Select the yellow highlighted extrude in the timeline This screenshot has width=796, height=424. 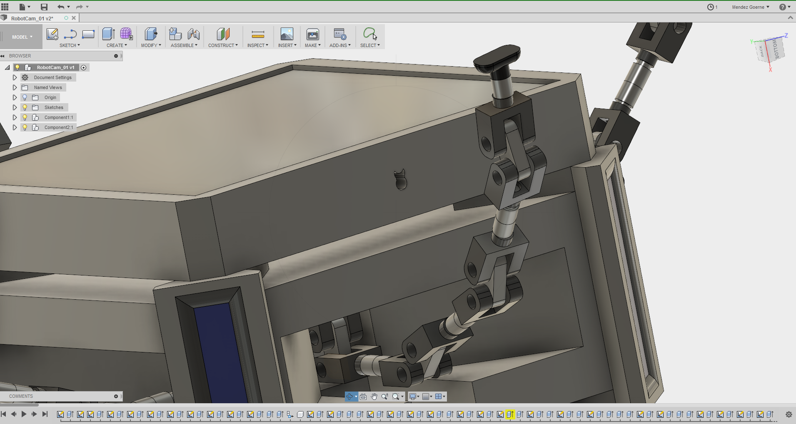coord(510,414)
